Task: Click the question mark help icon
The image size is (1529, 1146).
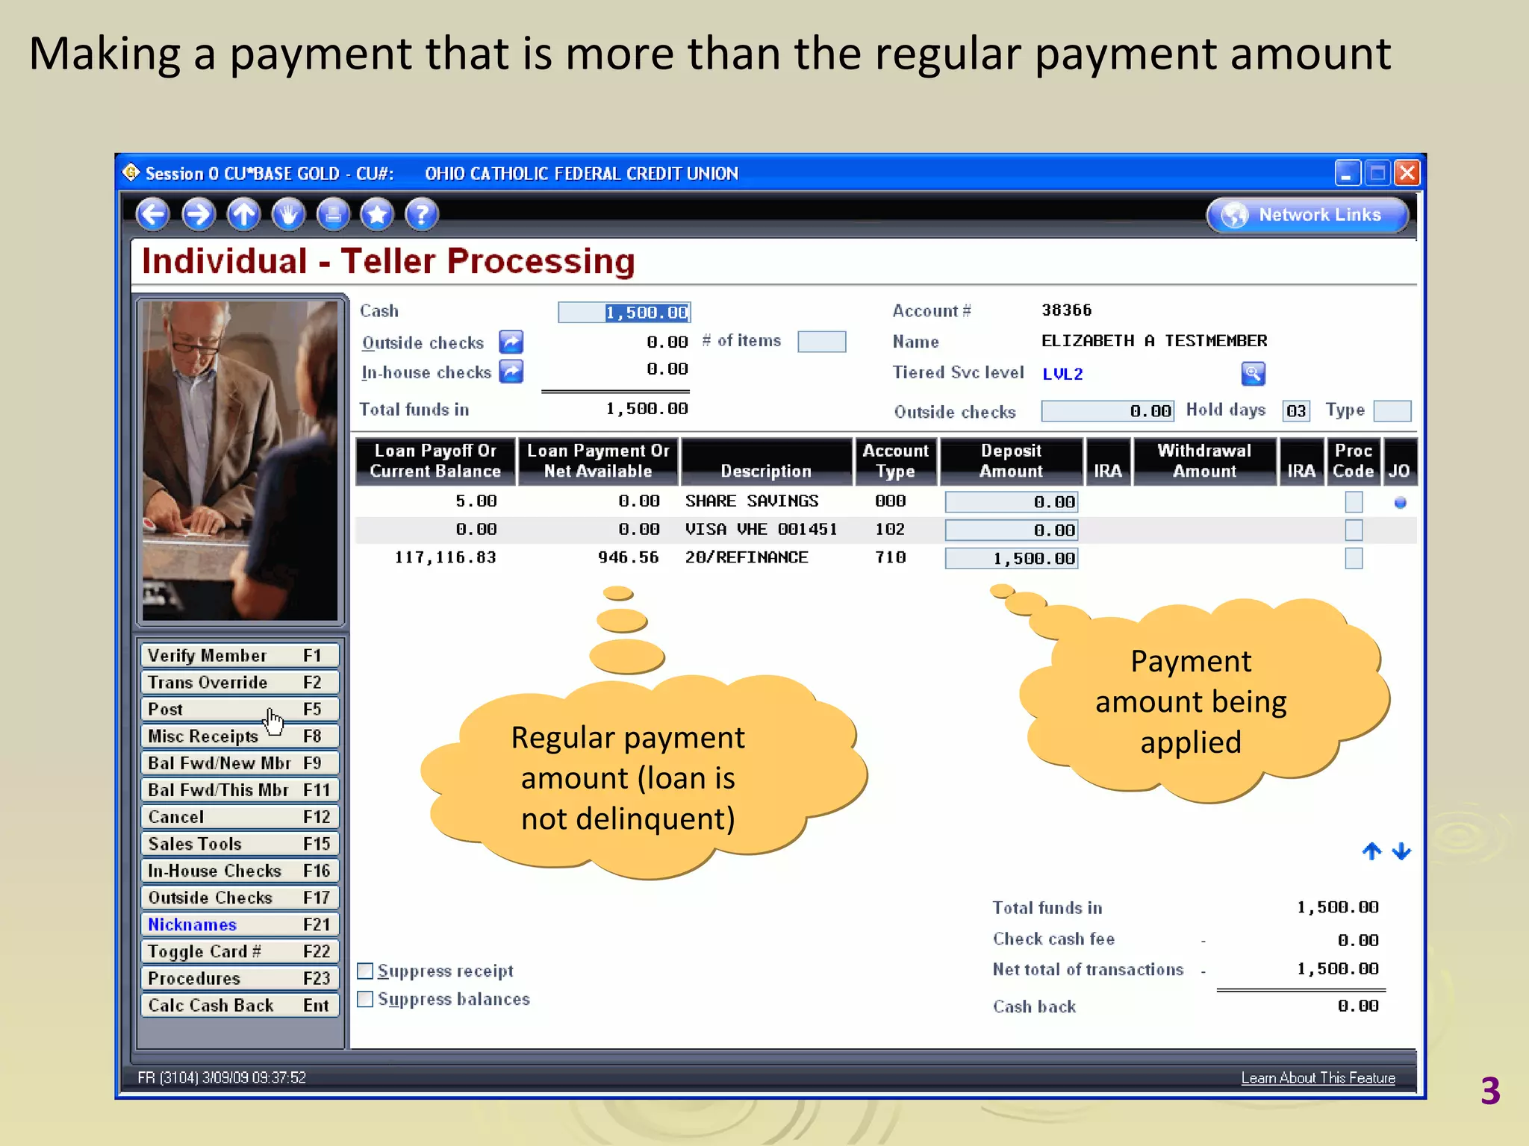Action: 422,215
